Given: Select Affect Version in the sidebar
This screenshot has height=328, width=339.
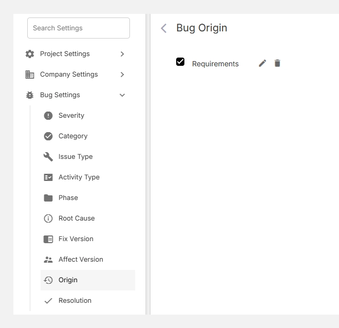Looking at the screenshot, I should pyautogui.click(x=88, y=260).
